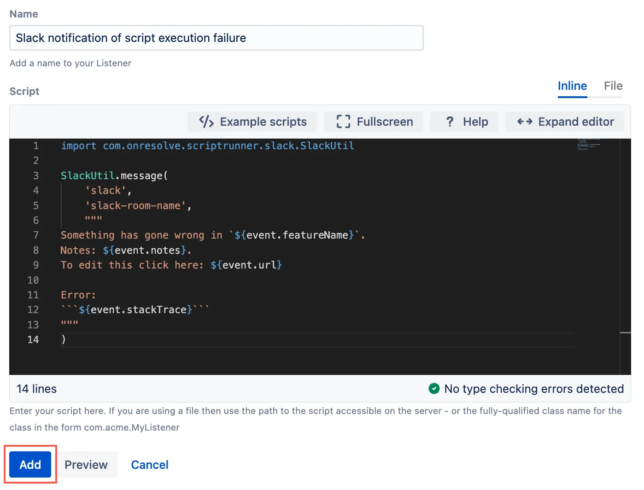Click the 'Error:' line in editor

point(78,295)
